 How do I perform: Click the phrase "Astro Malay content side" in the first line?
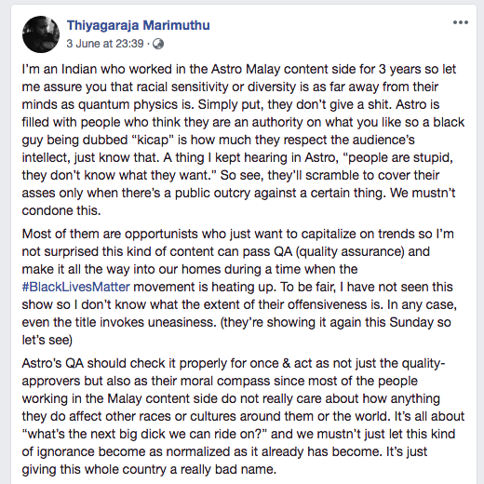pyautogui.click(x=284, y=69)
